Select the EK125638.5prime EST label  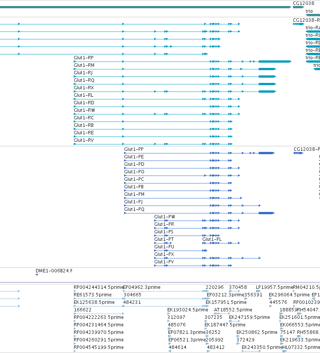94,302
